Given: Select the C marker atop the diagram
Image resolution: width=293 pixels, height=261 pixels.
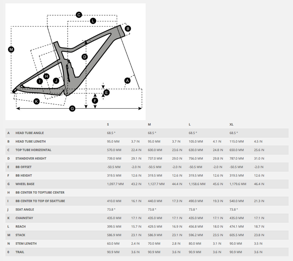Looking at the screenshot, I should 79,15.
